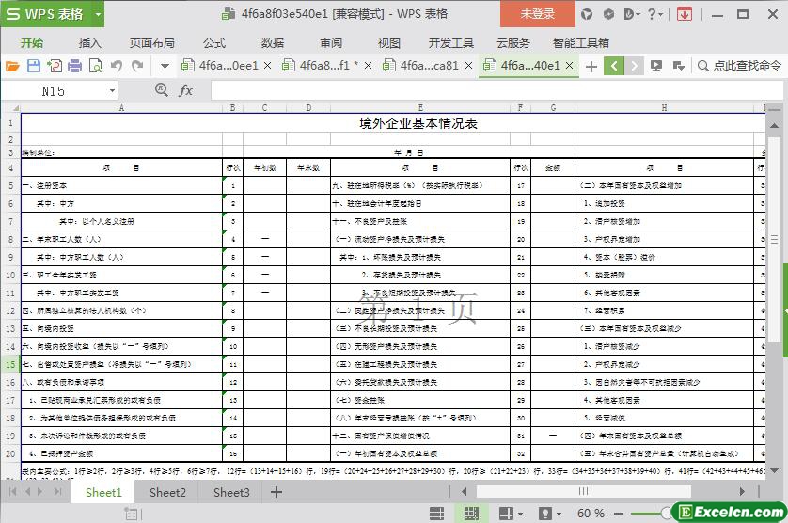The height and width of the screenshot is (523, 788).
Task: Save the workbook using the floppy icon
Action: [x=34, y=66]
